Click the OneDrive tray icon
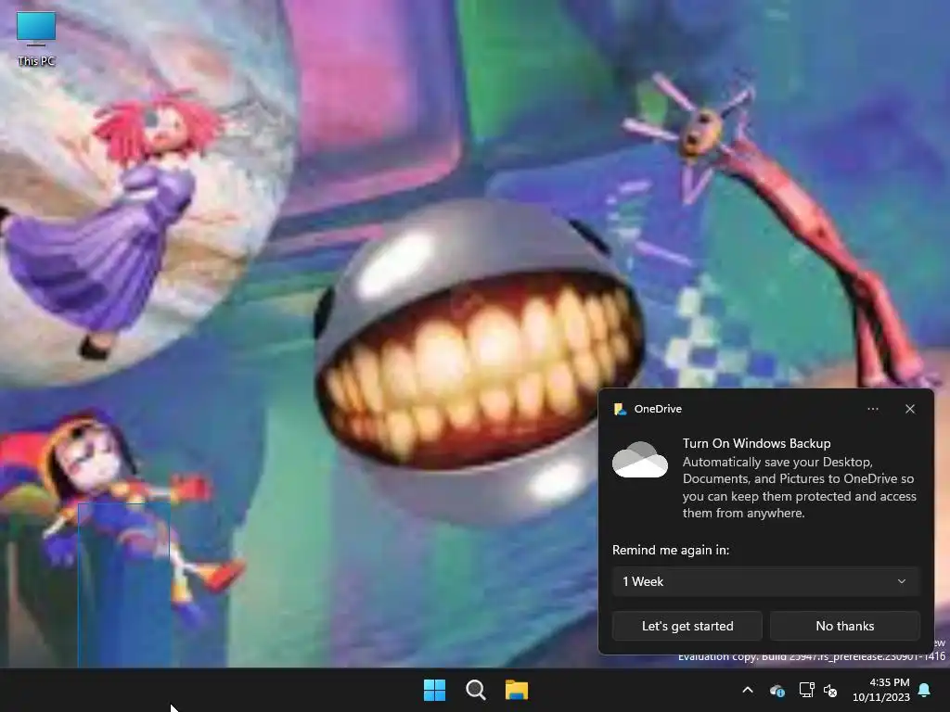The image size is (950, 712). tap(777, 690)
